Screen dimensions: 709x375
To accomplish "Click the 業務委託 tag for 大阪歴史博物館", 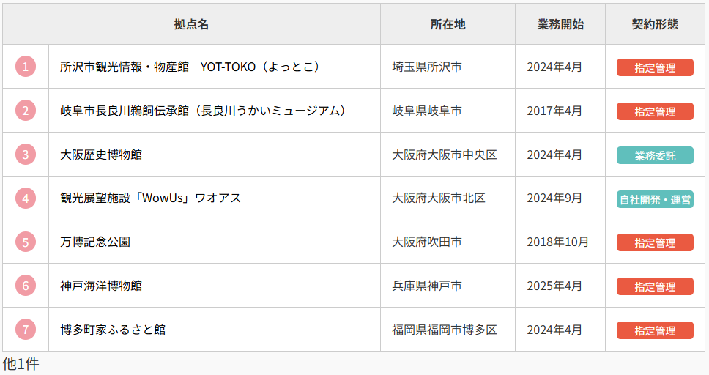I will tap(655, 155).
